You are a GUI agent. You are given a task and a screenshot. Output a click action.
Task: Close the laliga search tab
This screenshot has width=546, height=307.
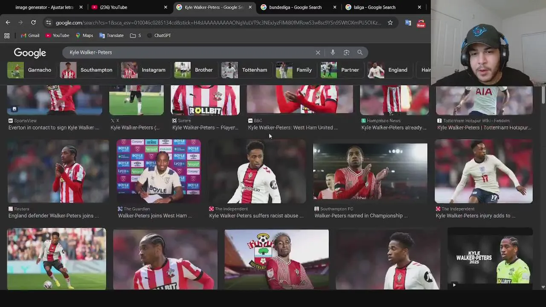(419, 7)
